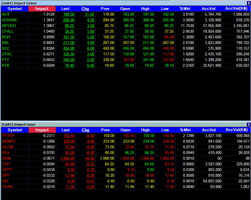Click Prev header in Impact Loser
This screenshot has height=200, width=251.
point(105,130)
